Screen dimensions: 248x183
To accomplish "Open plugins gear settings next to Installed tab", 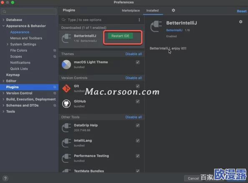I will 173,10.
